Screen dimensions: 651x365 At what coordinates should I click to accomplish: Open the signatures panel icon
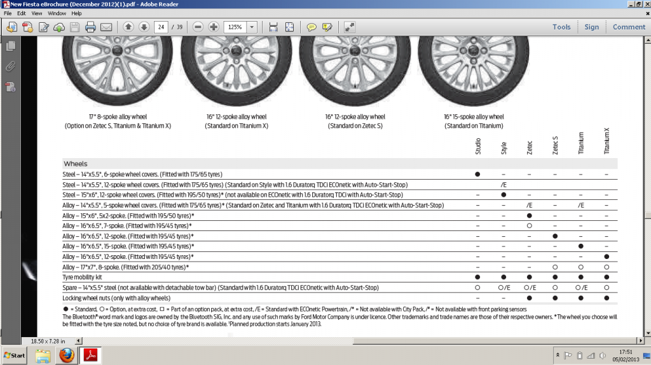[10, 87]
